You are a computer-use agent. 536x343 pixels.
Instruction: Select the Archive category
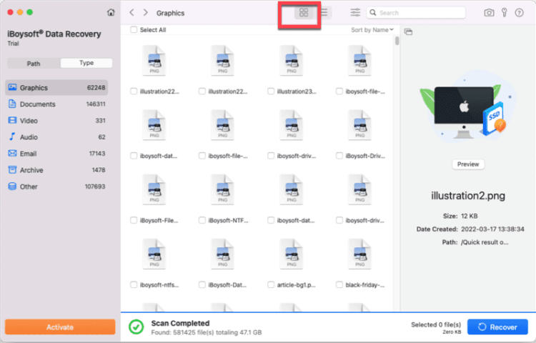tap(31, 170)
